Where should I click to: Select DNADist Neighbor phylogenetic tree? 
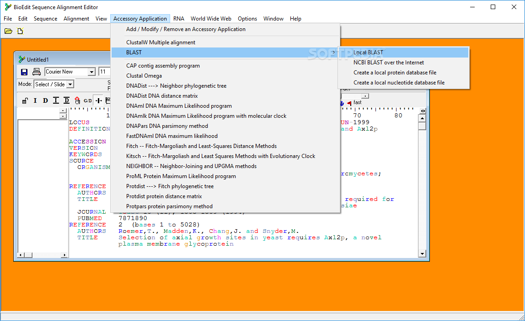225,86
